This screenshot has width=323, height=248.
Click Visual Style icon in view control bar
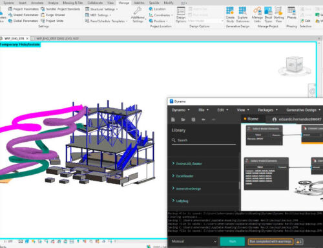27,242
